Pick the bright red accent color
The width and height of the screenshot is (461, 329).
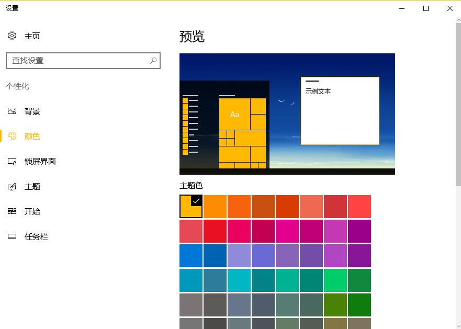click(215, 231)
